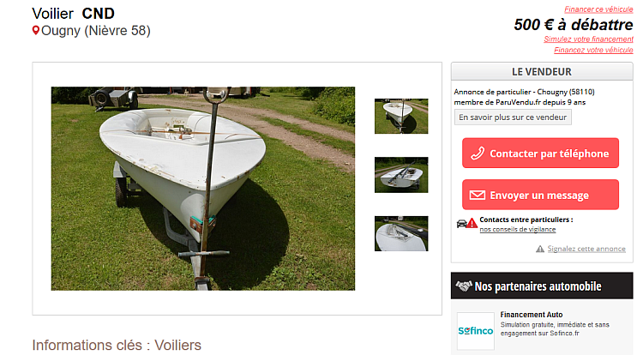Open Simulez votre financement link
This screenshot has height=355, width=643.
point(588,39)
